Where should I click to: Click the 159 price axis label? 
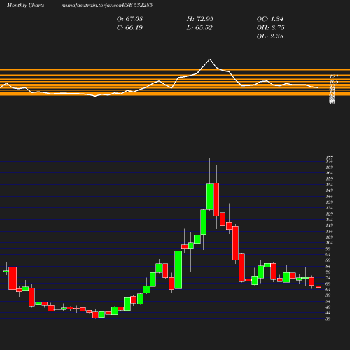tap(330, 178)
